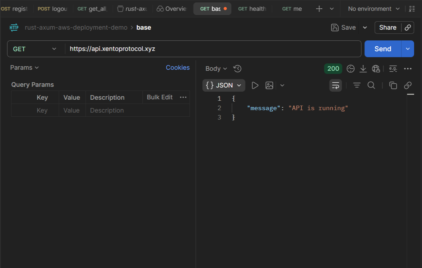
Task: Expand the tab list chevron
Action: (x=332, y=9)
